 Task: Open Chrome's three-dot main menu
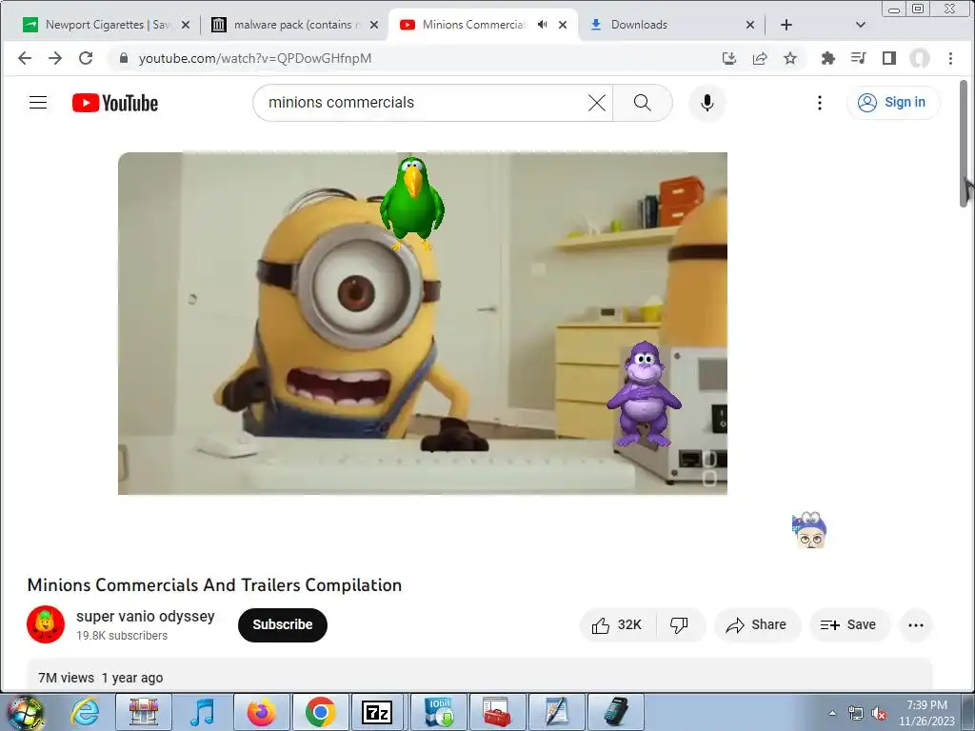[x=950, y=58]
